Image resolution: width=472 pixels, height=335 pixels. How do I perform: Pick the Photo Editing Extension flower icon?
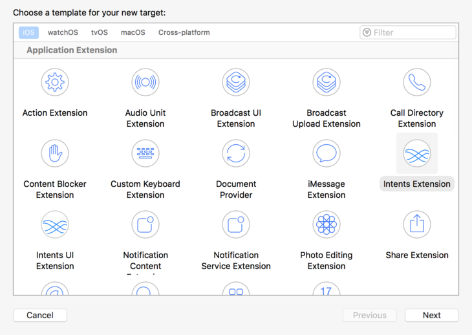point(327,225)
